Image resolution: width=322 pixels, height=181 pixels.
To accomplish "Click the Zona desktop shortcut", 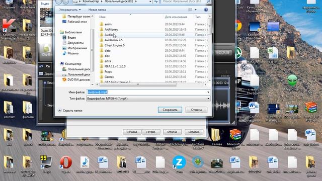I will coord(179,164).
